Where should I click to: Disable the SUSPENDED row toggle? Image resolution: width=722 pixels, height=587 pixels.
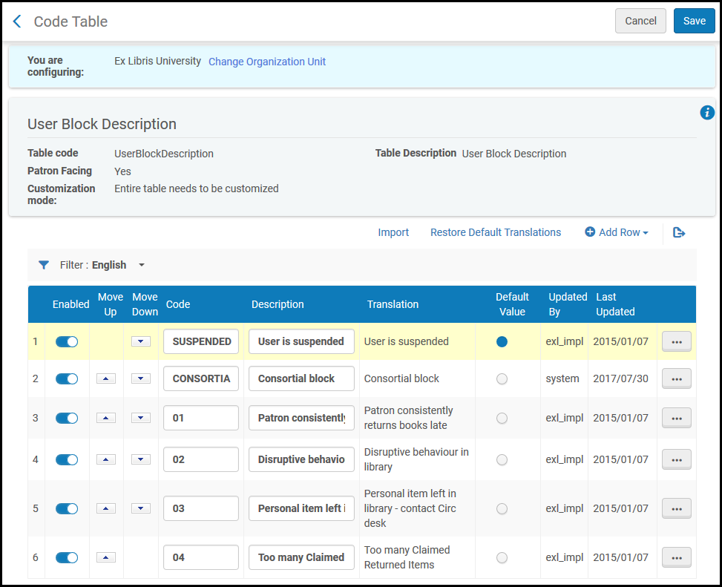[67, 341]
